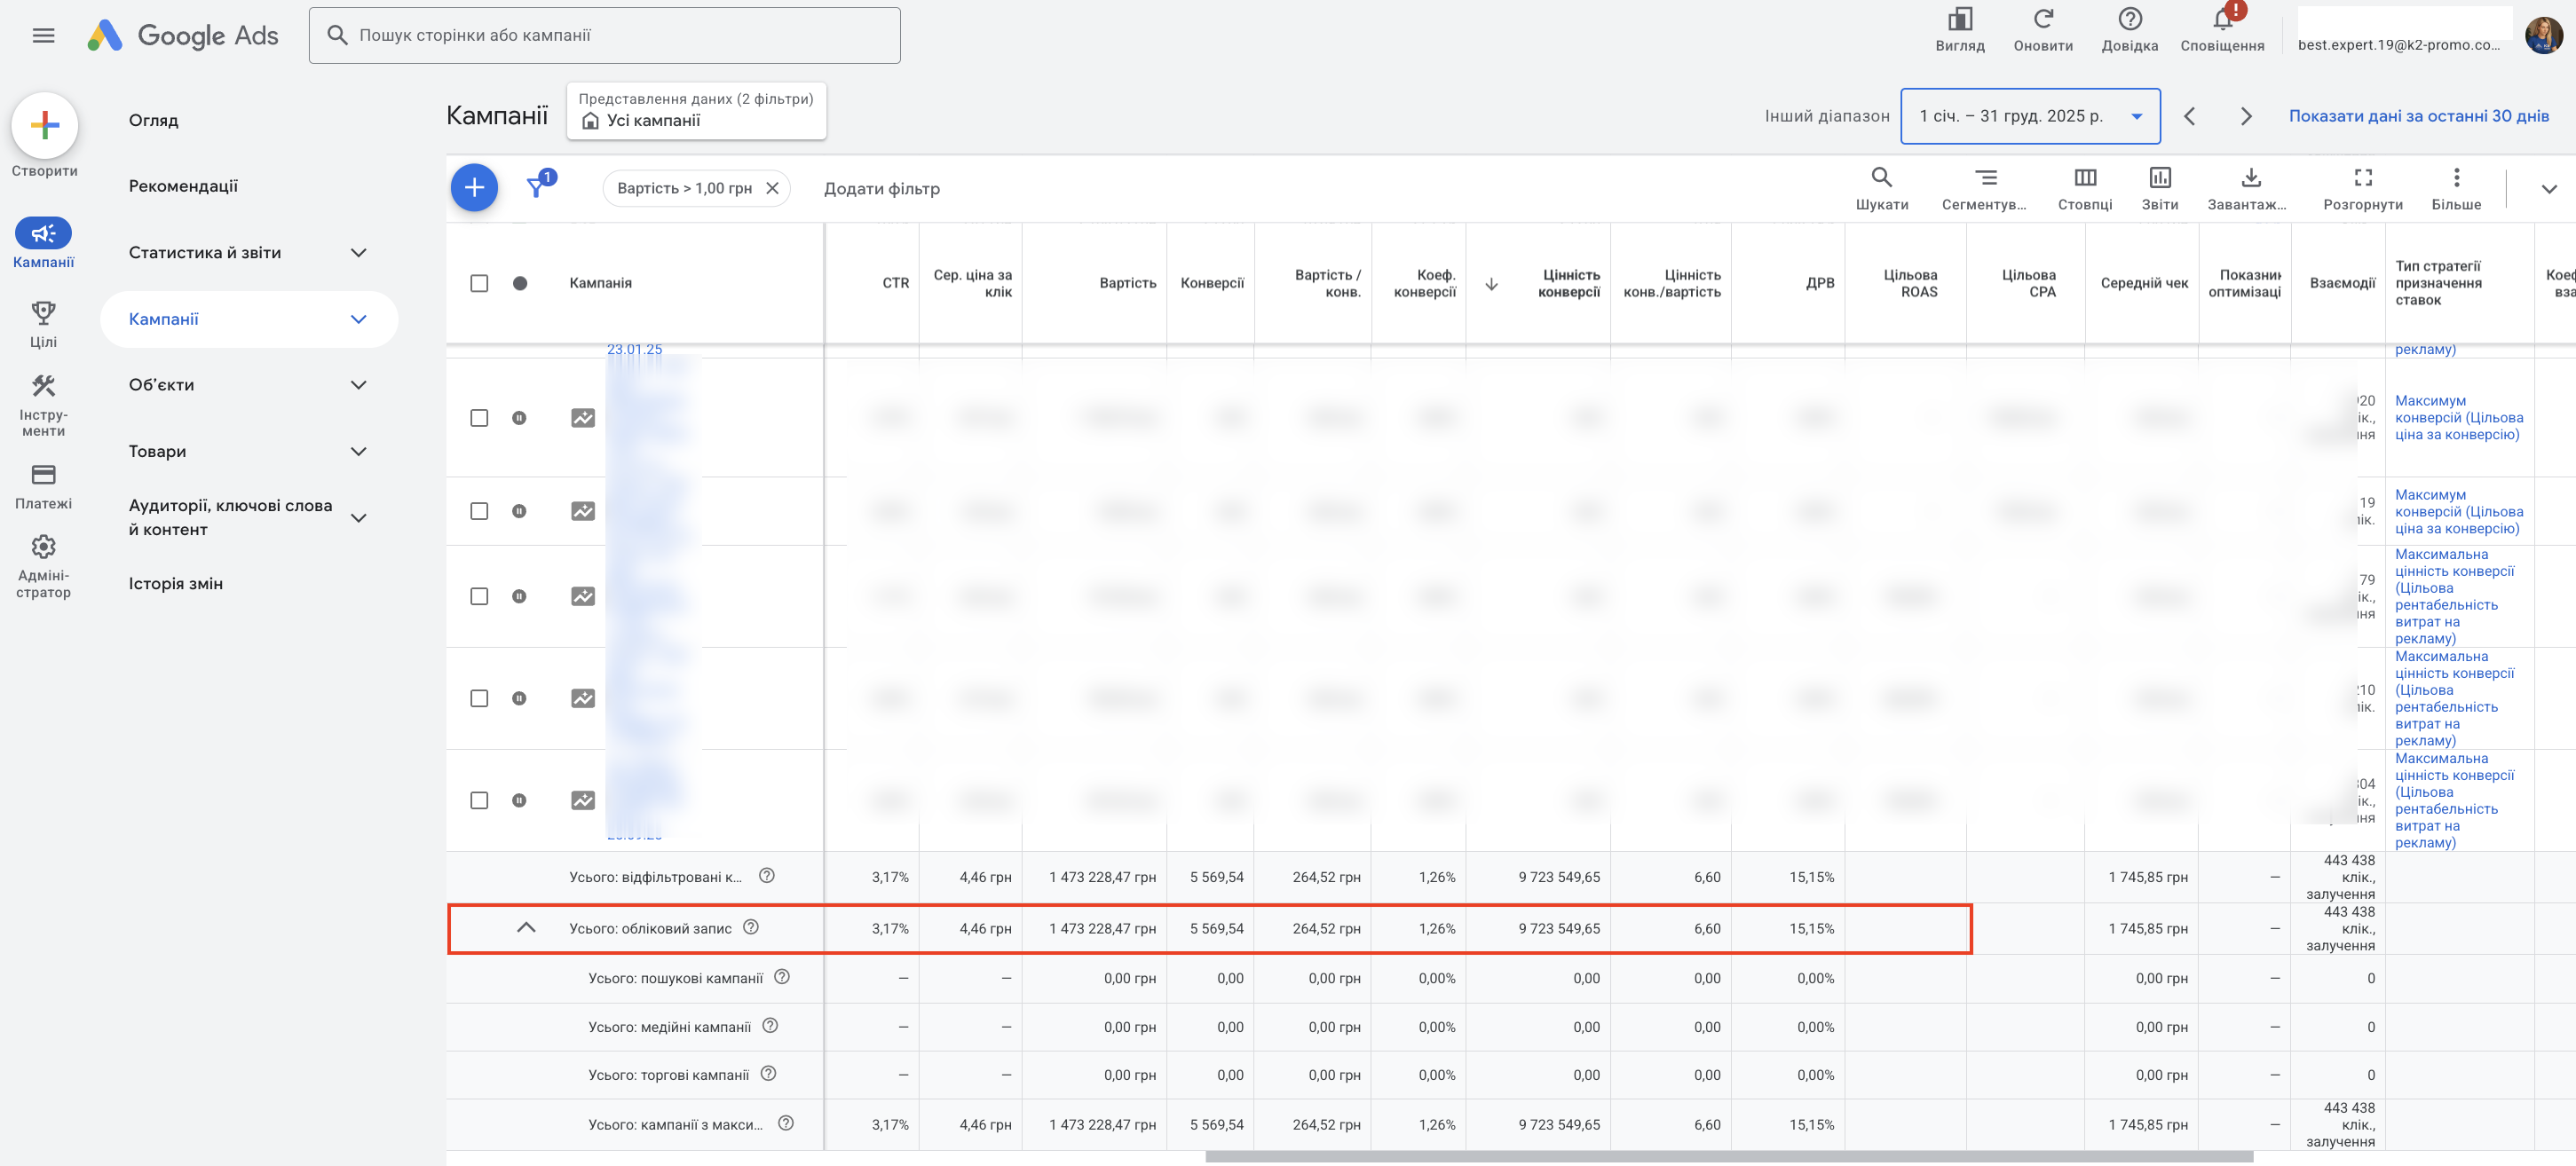Click the blue filter funnel icon
This screenshot has width=2576, height=1166.
[537, 188]
